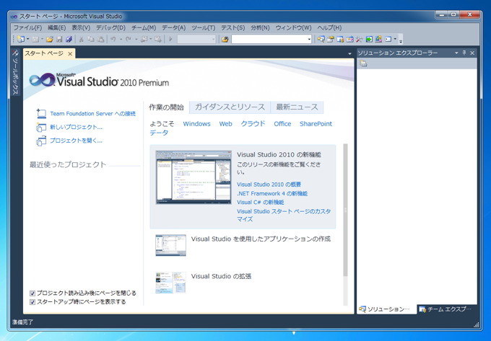Open the Windows category link
The width and height of the screenshot is (491, 341).
coord(196,124)
